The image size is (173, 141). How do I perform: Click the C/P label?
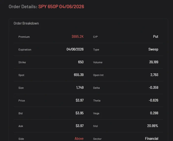[x=95, y=37]
